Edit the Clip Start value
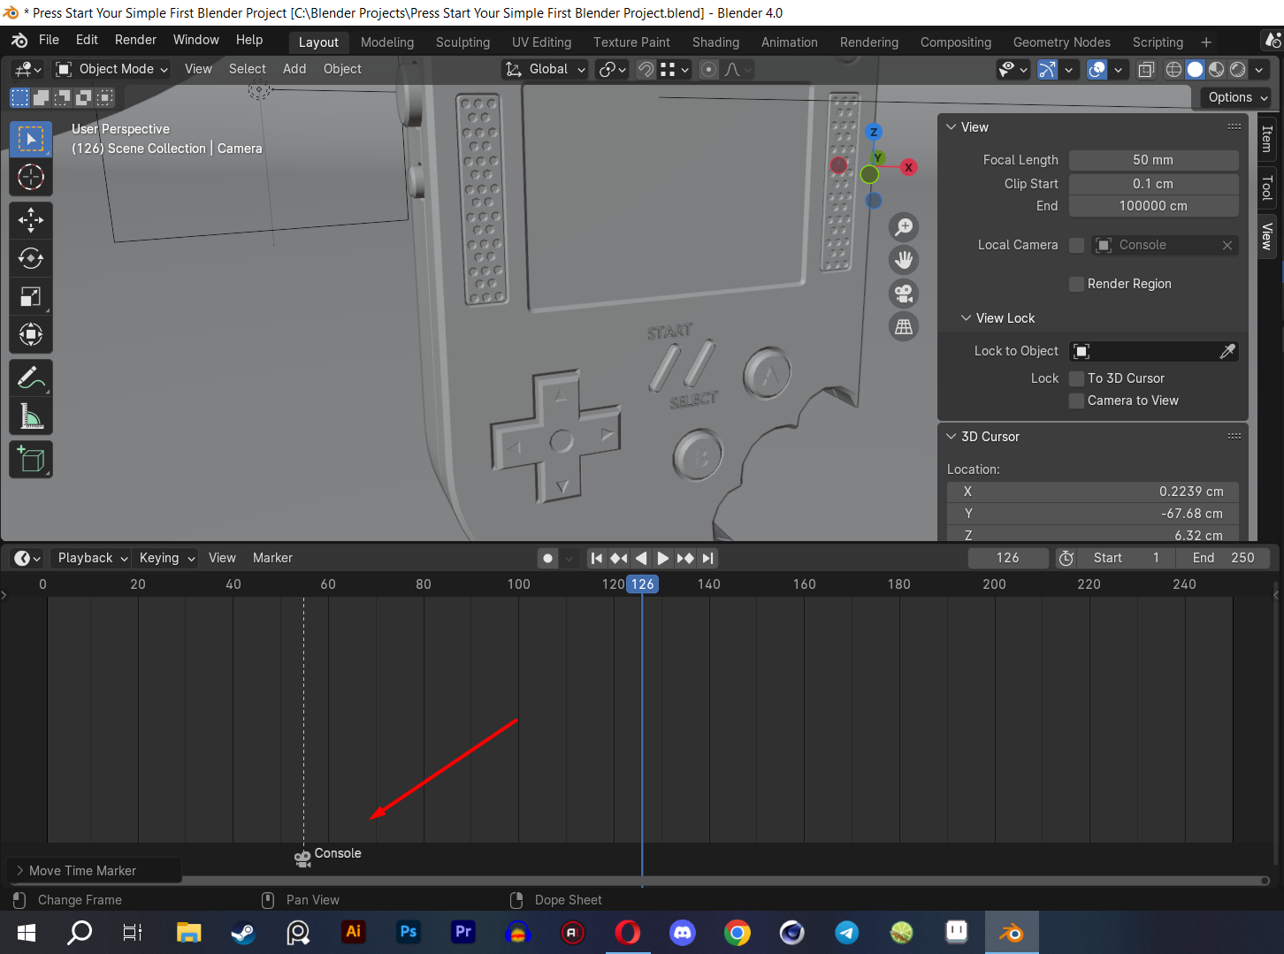 tap(1153, 184)
